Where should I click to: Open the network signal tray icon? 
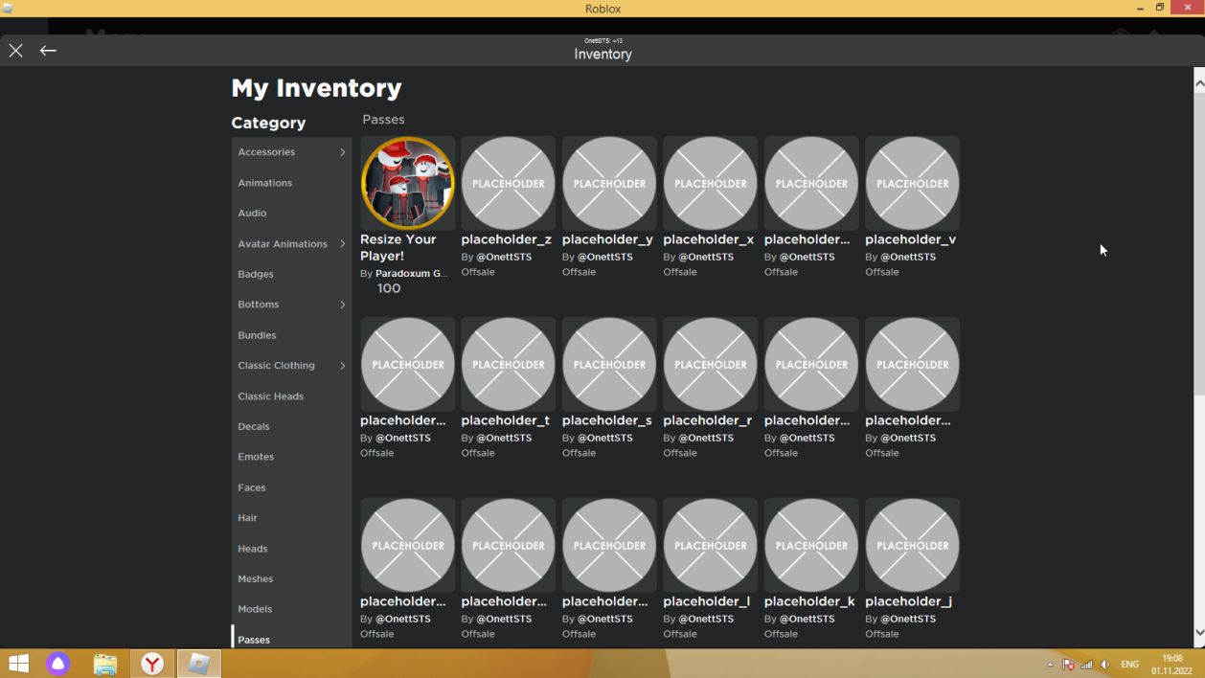pos(1086,665)
